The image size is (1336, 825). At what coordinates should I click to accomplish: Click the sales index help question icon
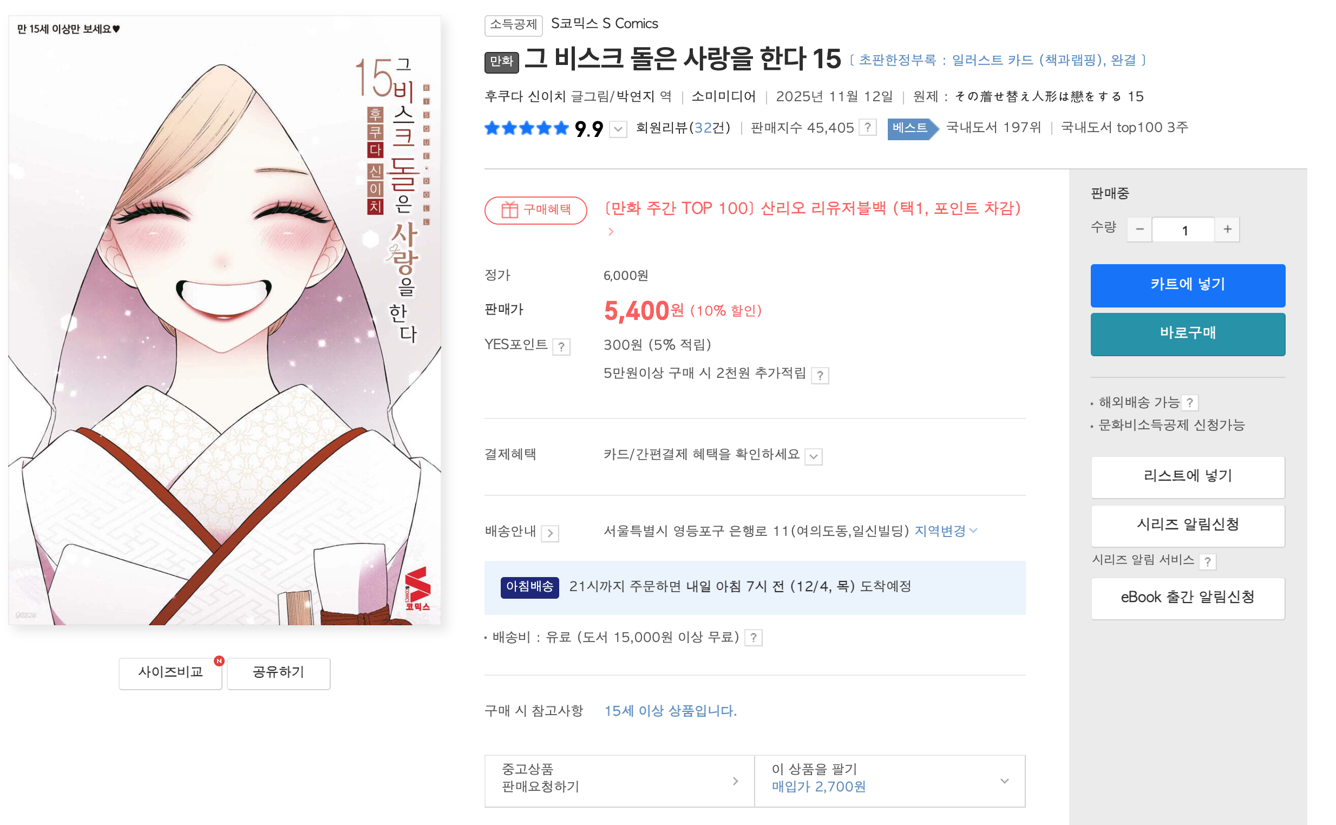tap(867, 127)
